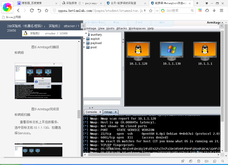The height and width of the screenshot is (165, 228).
Task: Click the right-side double chevron panel toggle
Action: 222,26
